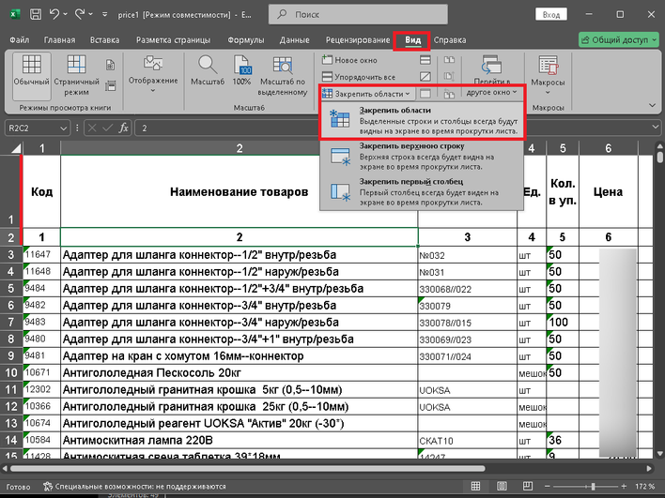Click the Redo arrow icon
The height and width of the screenshot is (498, 665).
[x=79, y=14]
